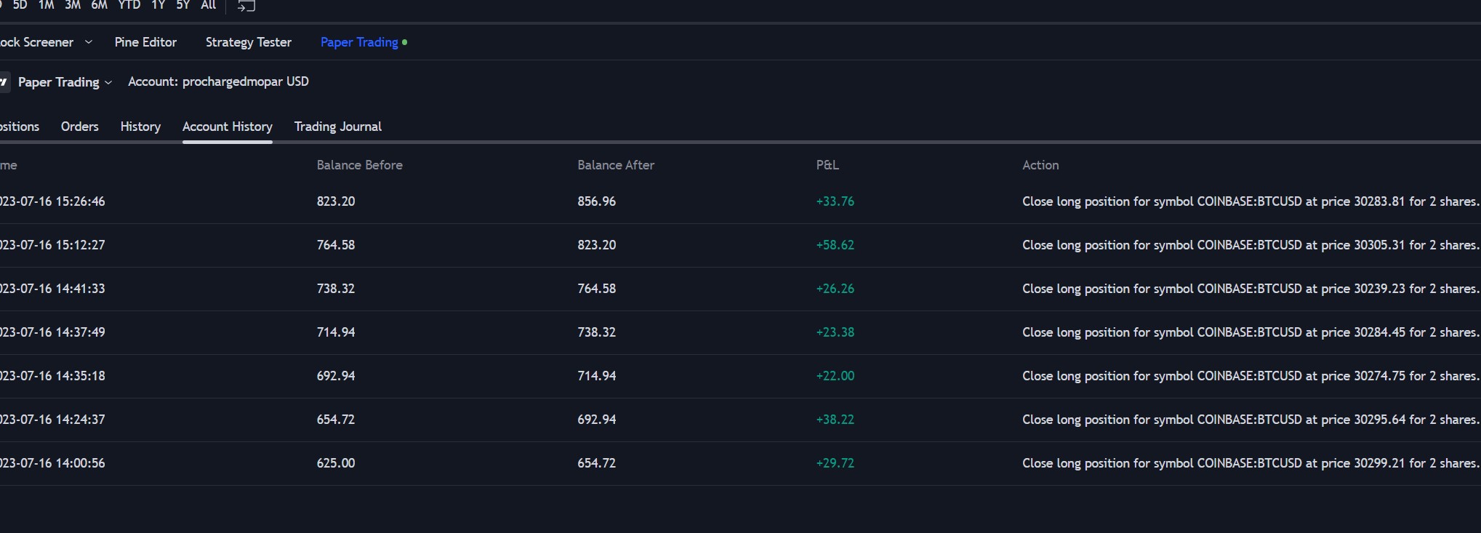
Task: Show the Orders tab
Action: point(79,127)
